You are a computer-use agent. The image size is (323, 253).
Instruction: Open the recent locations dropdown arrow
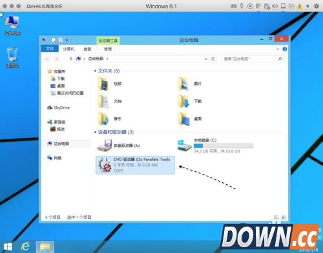pyautogui.click(x=64, y=59)
